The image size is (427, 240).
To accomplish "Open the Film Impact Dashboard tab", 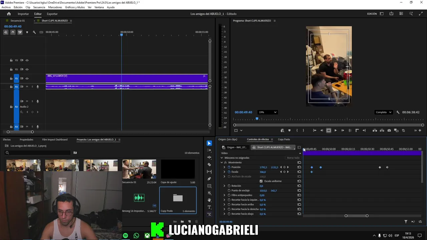I will 55,140.
